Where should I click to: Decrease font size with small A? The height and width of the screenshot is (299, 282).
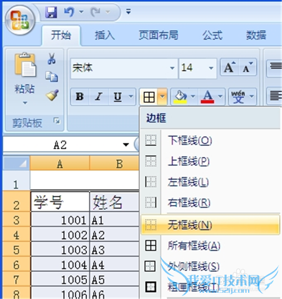(248, 67)
